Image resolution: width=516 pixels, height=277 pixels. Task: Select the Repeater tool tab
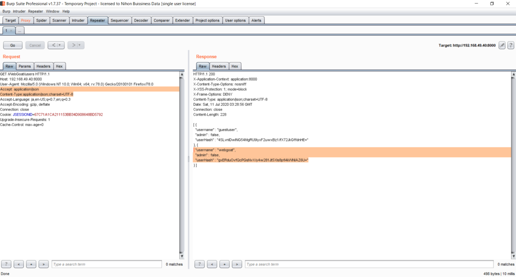point(98,20)
